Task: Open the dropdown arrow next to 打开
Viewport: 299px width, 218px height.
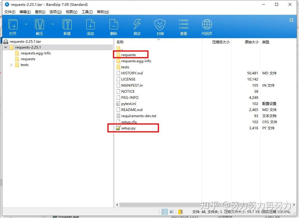Action: [x=26, y=24]
